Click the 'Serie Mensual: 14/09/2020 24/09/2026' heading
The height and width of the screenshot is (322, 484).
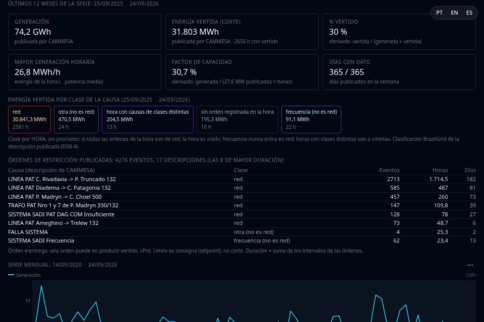coord(63,265)
